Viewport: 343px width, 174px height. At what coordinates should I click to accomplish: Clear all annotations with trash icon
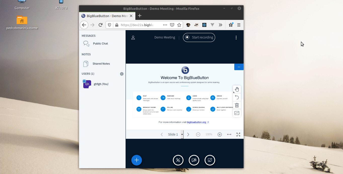[x=237, y=105]
